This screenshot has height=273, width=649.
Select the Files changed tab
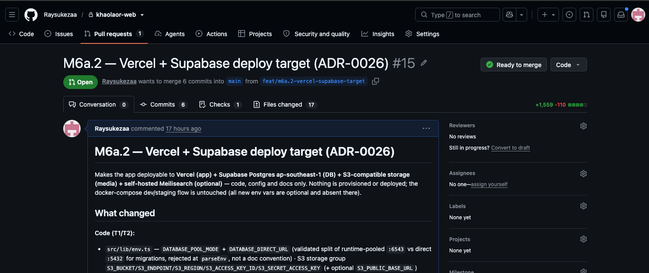coord(285,104)
